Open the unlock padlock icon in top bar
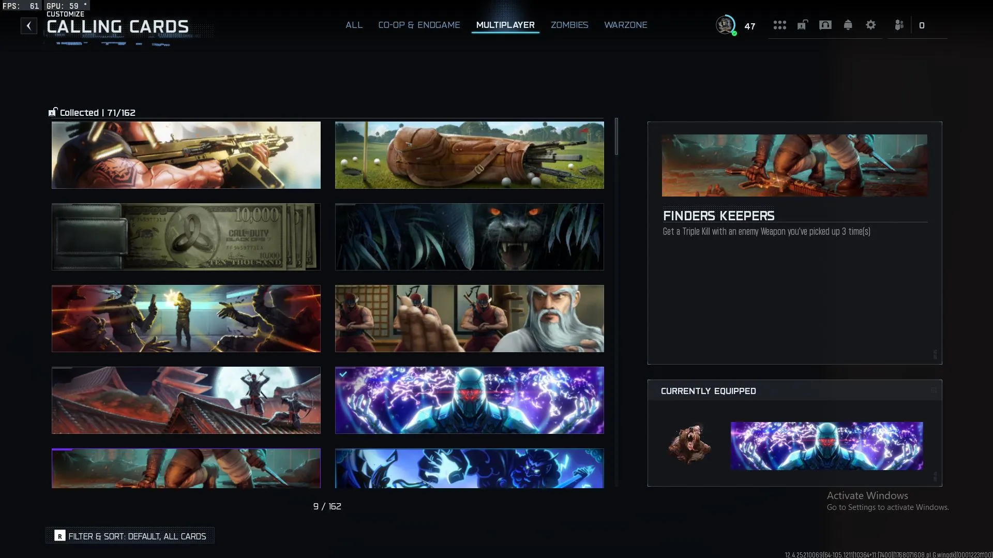This screenshot has width=993, height=558. 802,25
